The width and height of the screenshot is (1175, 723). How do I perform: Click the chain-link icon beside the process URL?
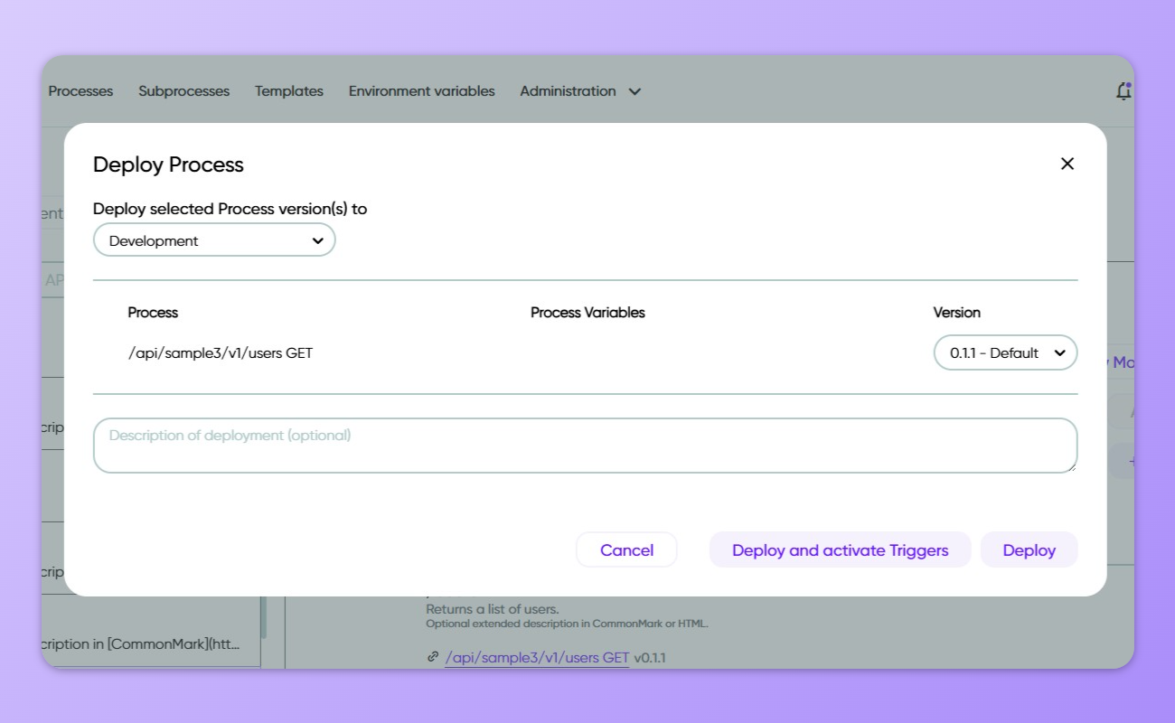pyautogui.click(x=433, y=657)
